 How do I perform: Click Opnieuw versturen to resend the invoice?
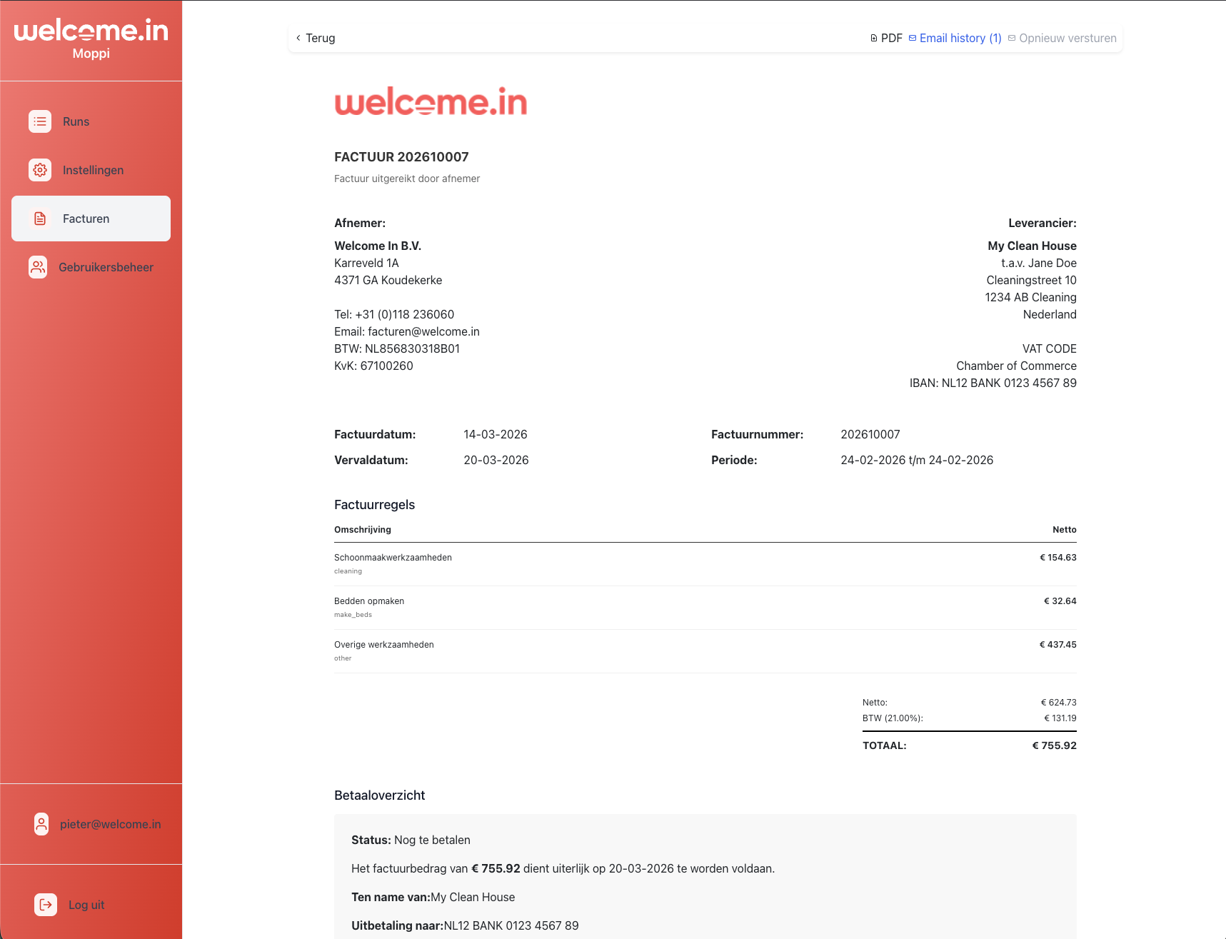click(x=1068, y=38)
